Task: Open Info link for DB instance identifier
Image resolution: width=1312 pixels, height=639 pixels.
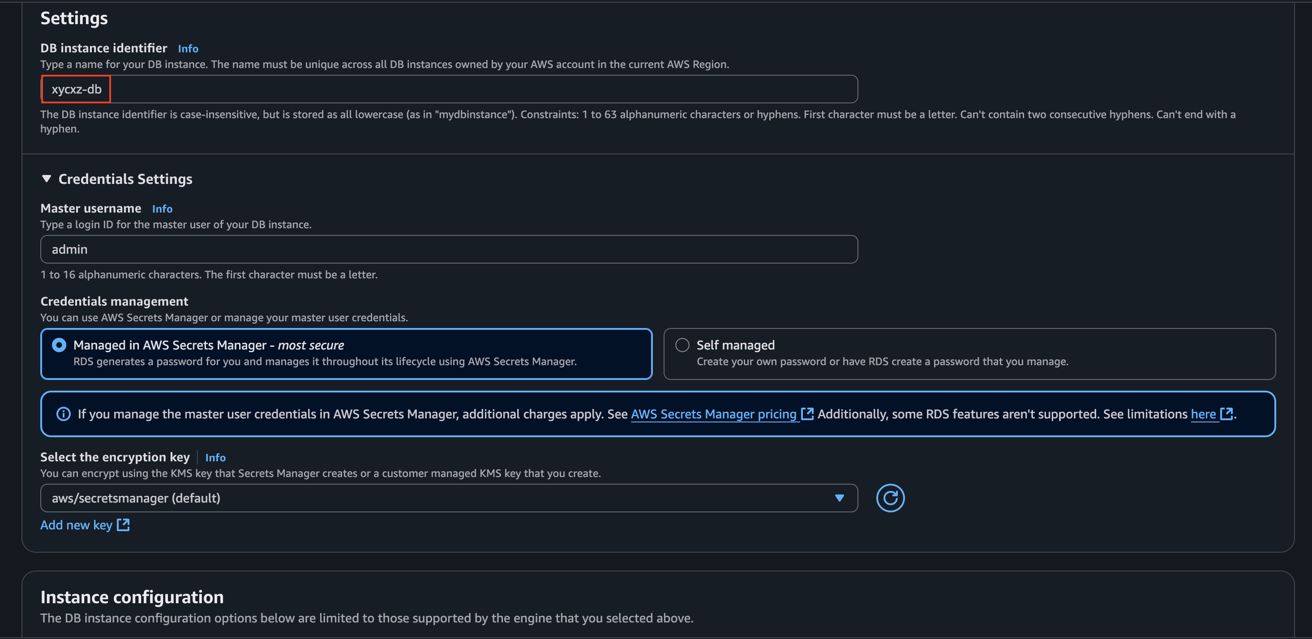Action: tap(188, 49)
